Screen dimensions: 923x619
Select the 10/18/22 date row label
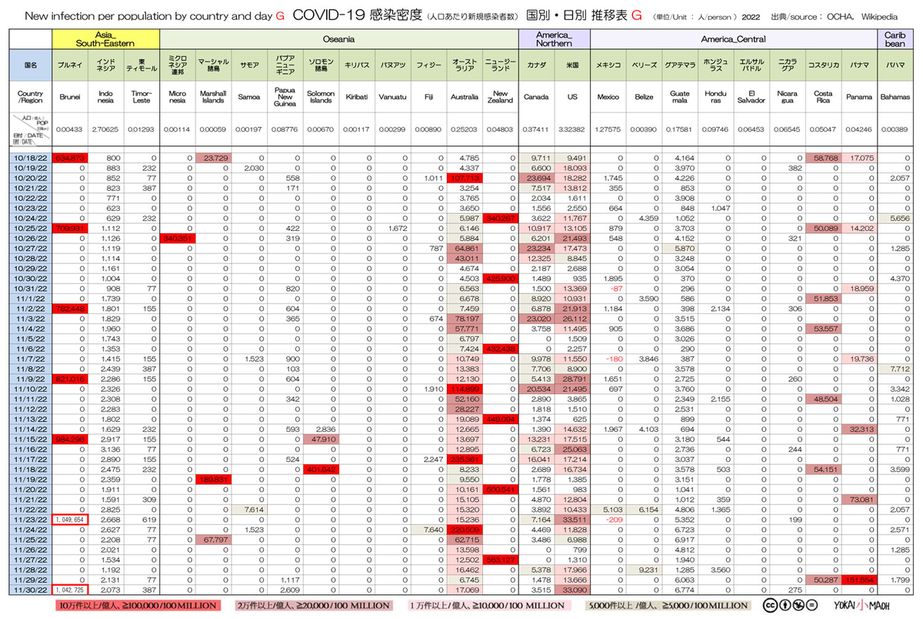point(31,158)
